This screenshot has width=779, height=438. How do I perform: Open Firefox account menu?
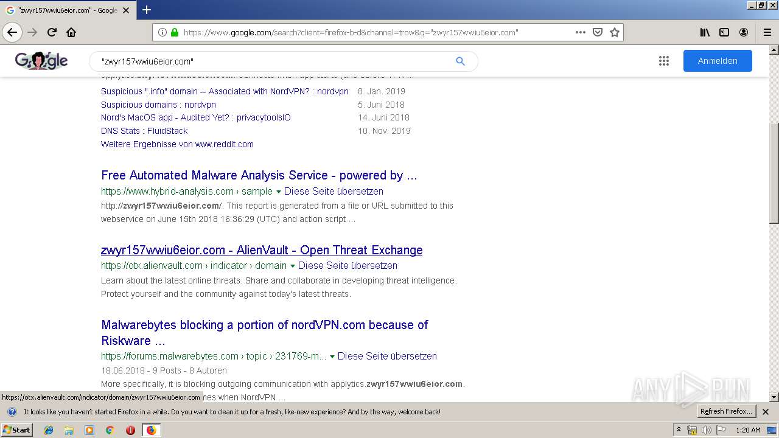(x=744, y=32)
